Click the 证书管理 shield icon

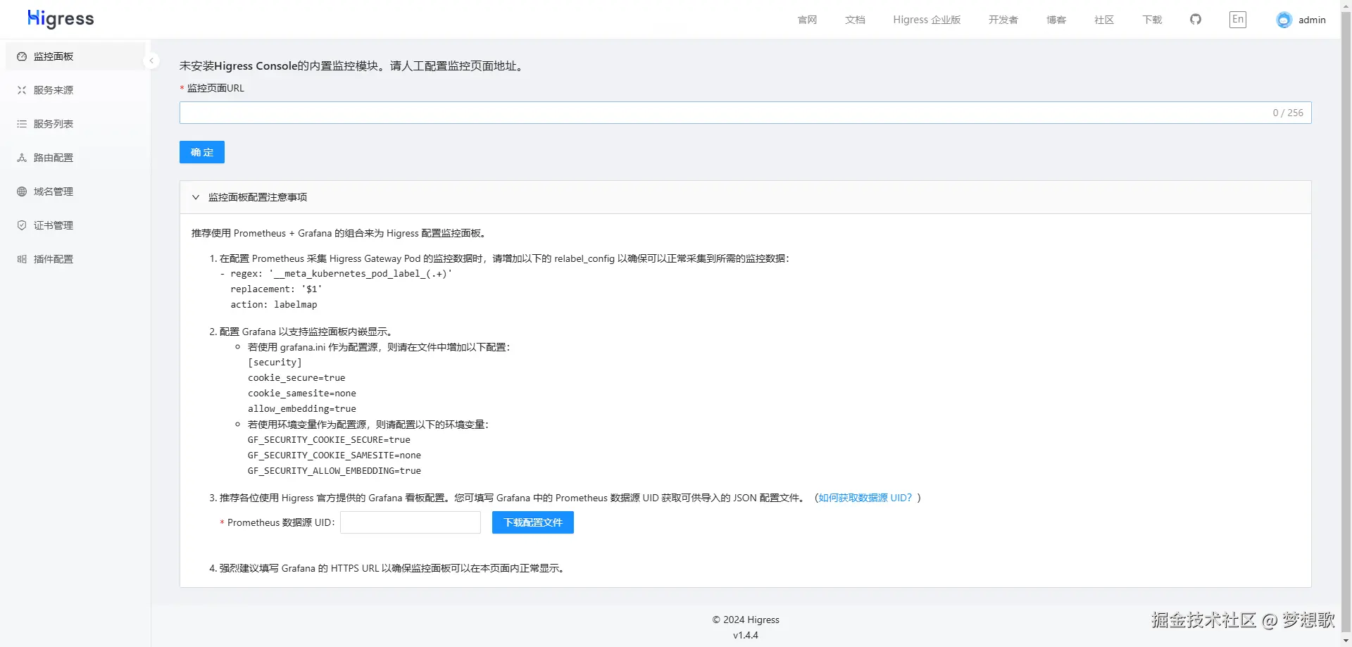click(22, 225)
